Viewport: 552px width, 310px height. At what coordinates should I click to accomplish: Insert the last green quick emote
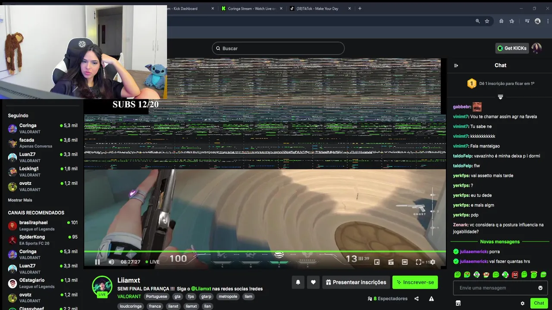click(543, 275)
